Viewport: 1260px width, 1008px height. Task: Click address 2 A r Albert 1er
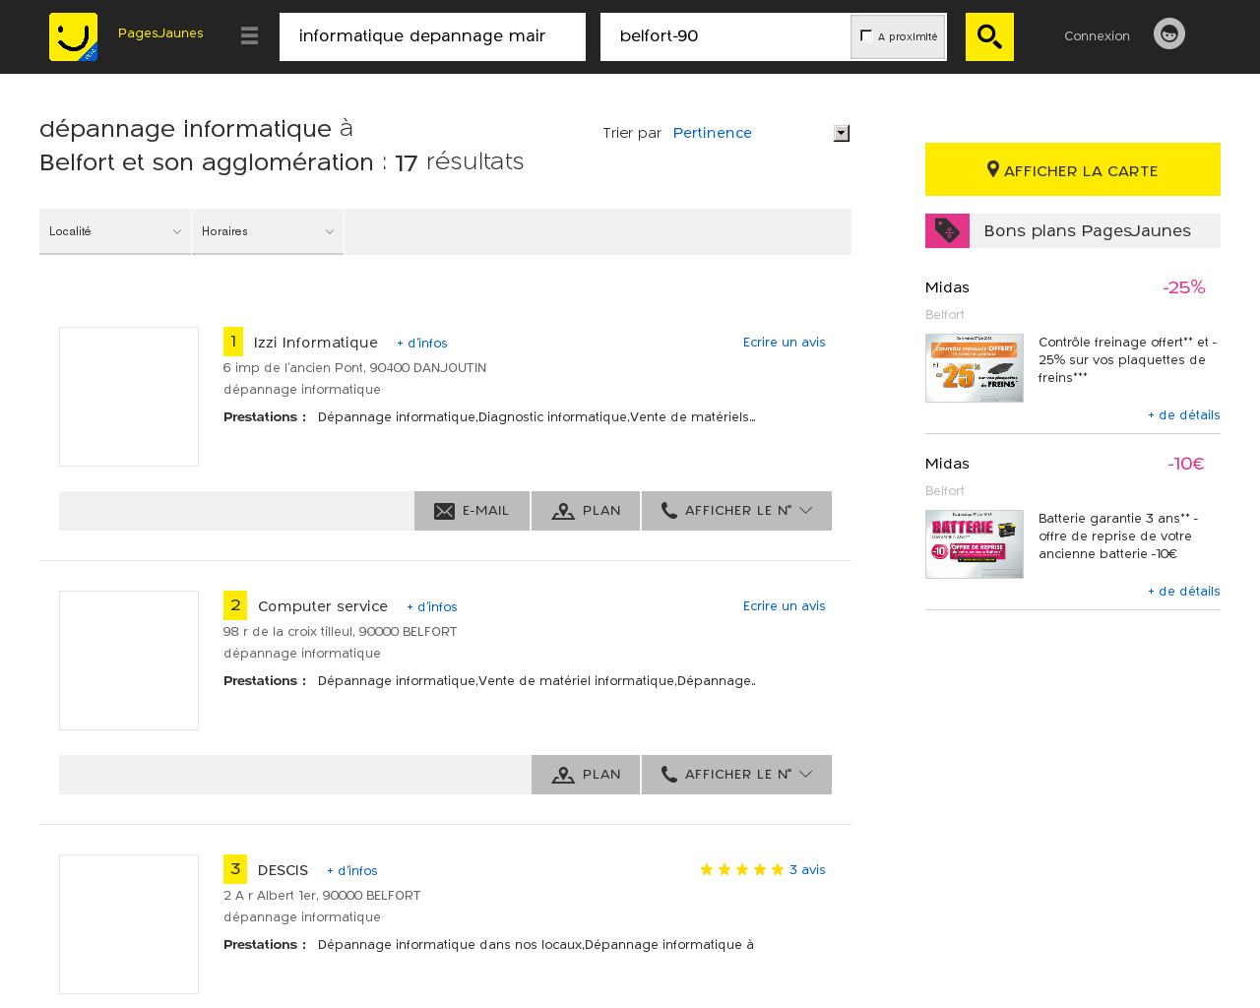point(322,896)
